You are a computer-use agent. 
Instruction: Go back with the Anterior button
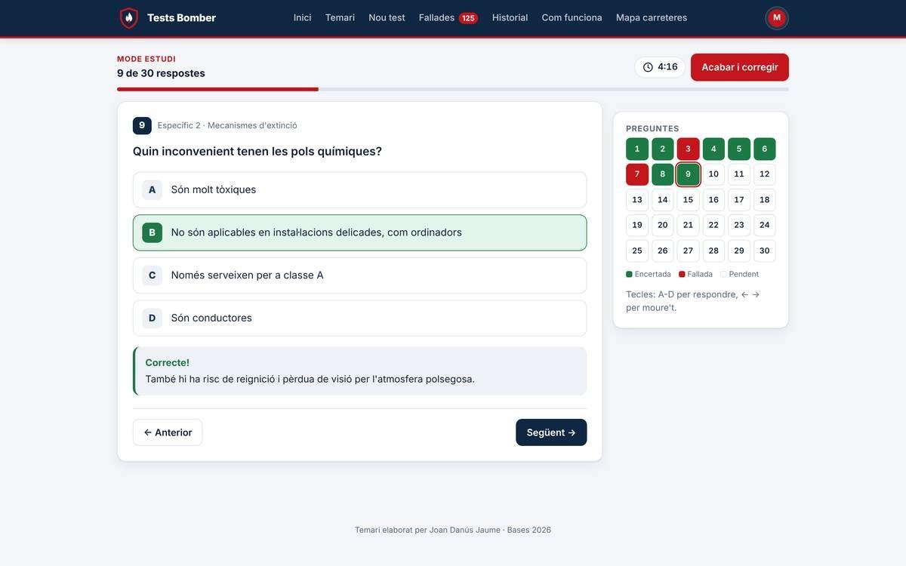[168, 432]
